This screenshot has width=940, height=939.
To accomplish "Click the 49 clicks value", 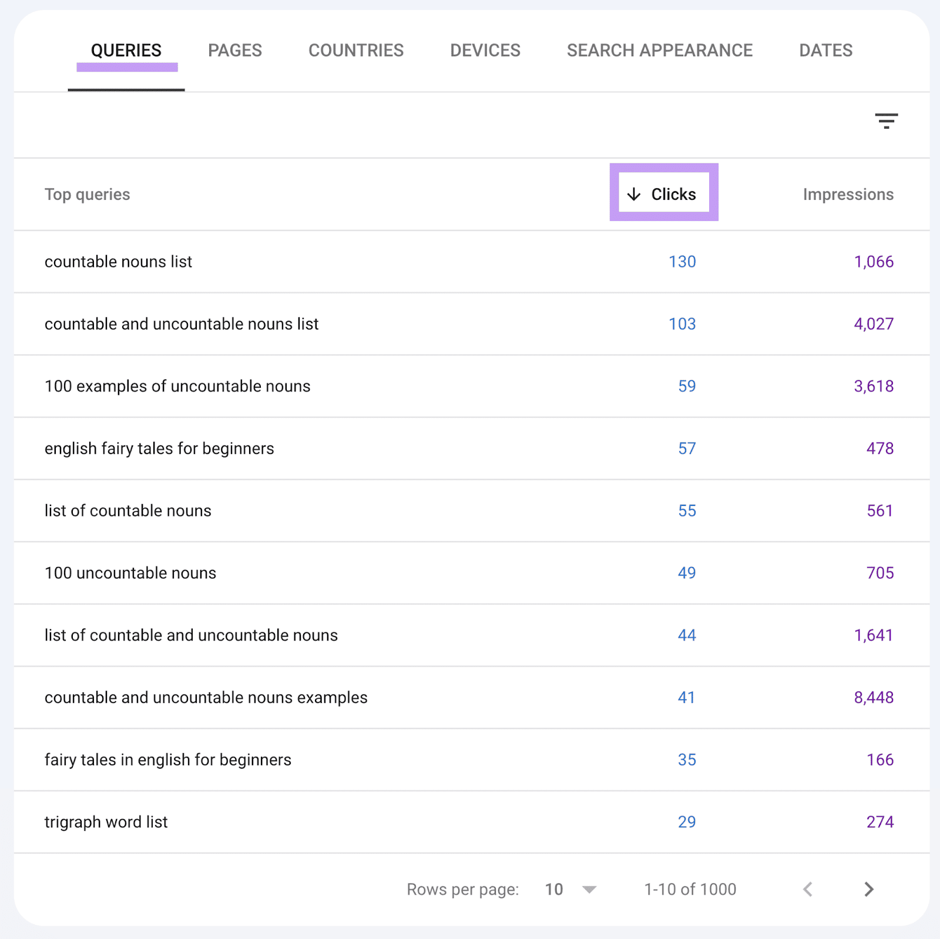I will coord(687,573).
